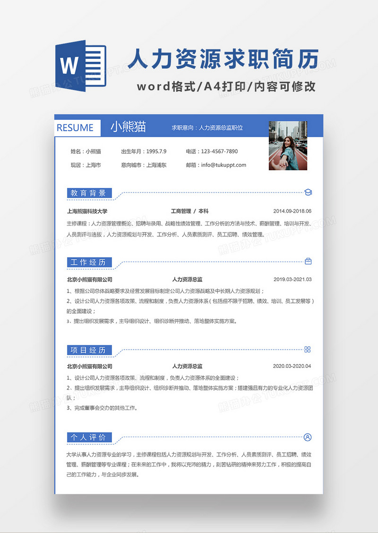
Task: Click the four-squares project experience icon
Action: click(x=308, y=350)
